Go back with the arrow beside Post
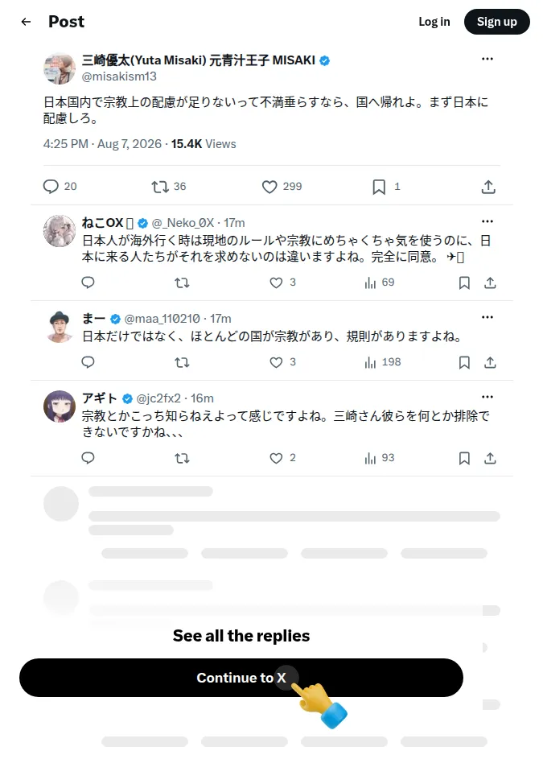Image resolution: width=543 pixels, height=759 pixels. pos(26,21)
